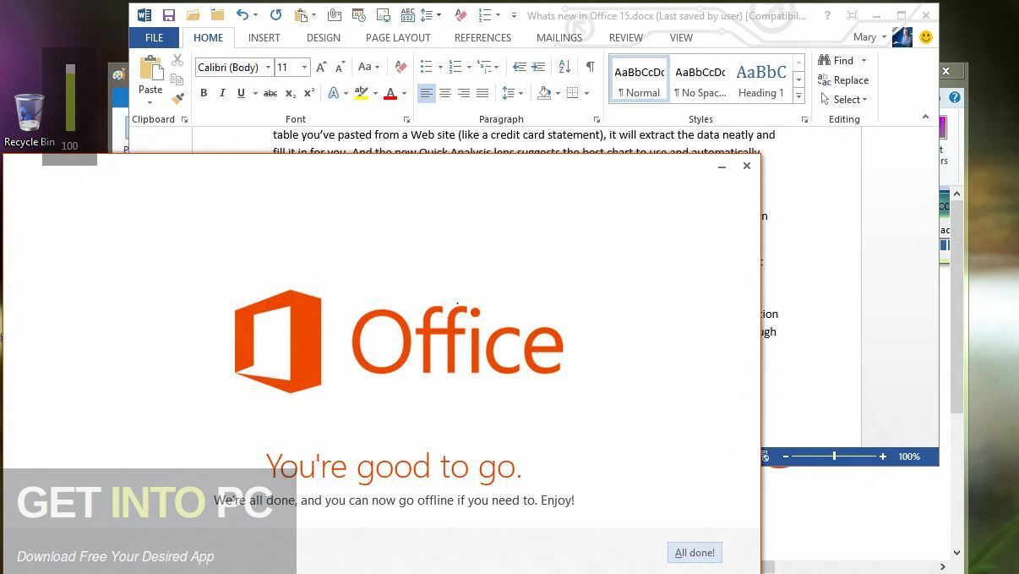Click the Mary profile picture
1019x574 pixels.
tap(902, 37)
